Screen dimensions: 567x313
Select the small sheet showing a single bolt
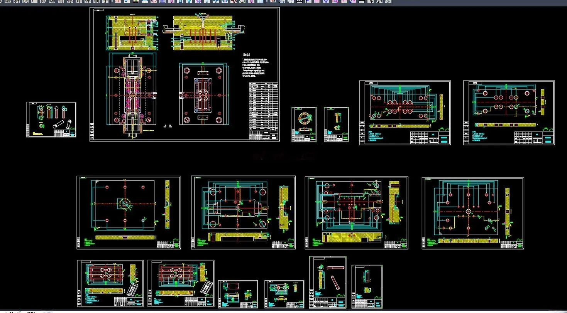pos(337,125)
